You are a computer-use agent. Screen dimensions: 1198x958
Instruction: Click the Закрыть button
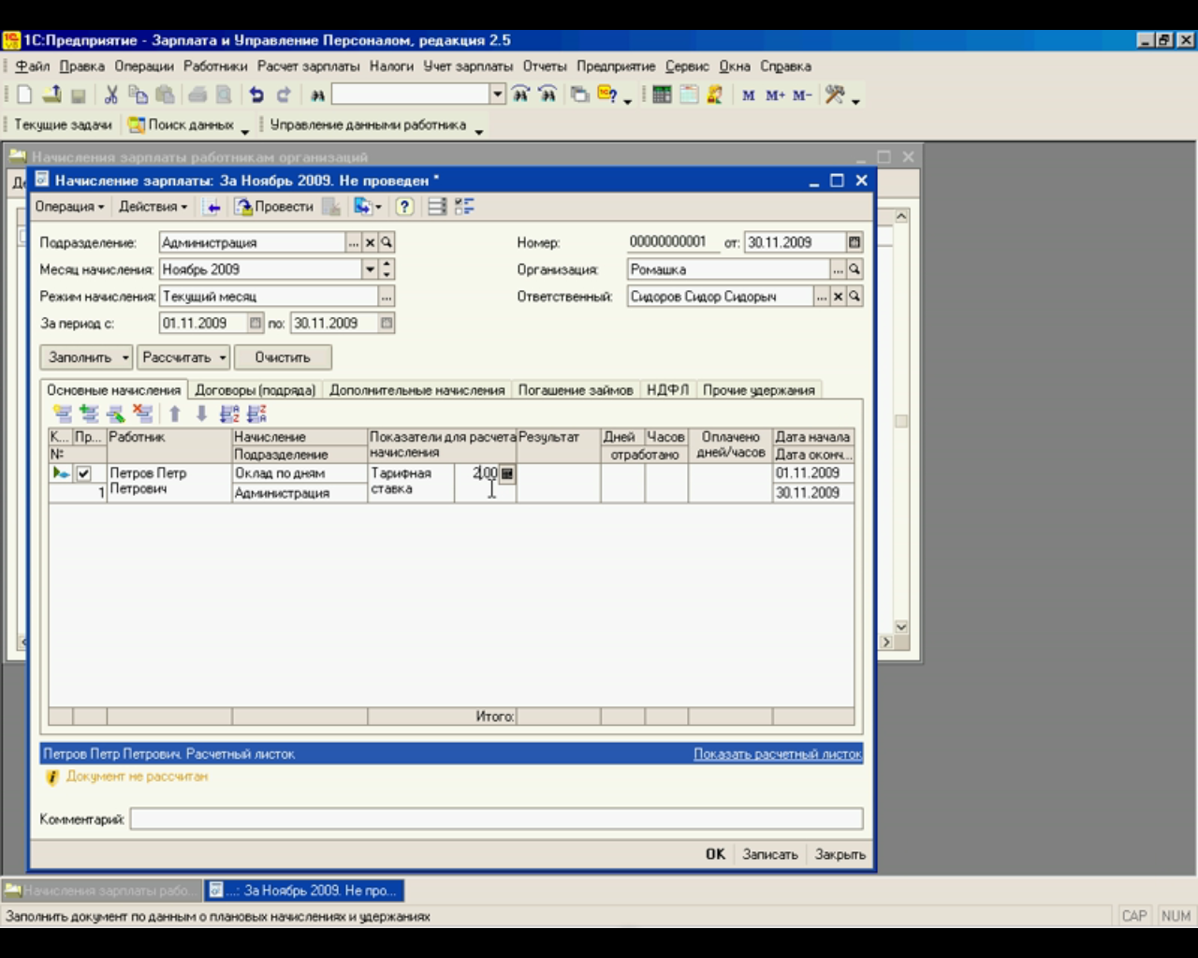[840, 854]
